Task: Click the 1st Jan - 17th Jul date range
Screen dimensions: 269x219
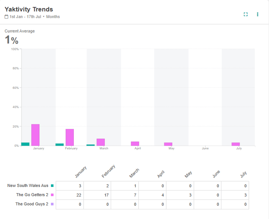Action: point(25,17)
